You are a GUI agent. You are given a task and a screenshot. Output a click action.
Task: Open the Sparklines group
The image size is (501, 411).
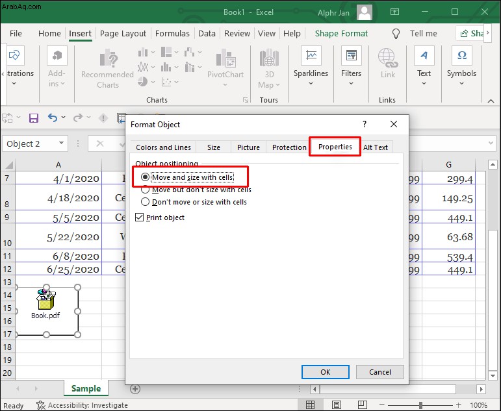(311, 66)
